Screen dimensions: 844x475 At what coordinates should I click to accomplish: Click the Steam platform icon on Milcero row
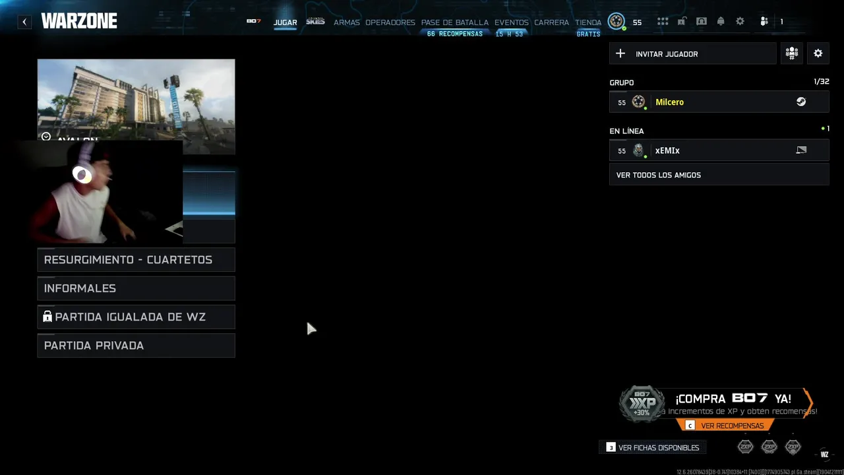point(801,102)
